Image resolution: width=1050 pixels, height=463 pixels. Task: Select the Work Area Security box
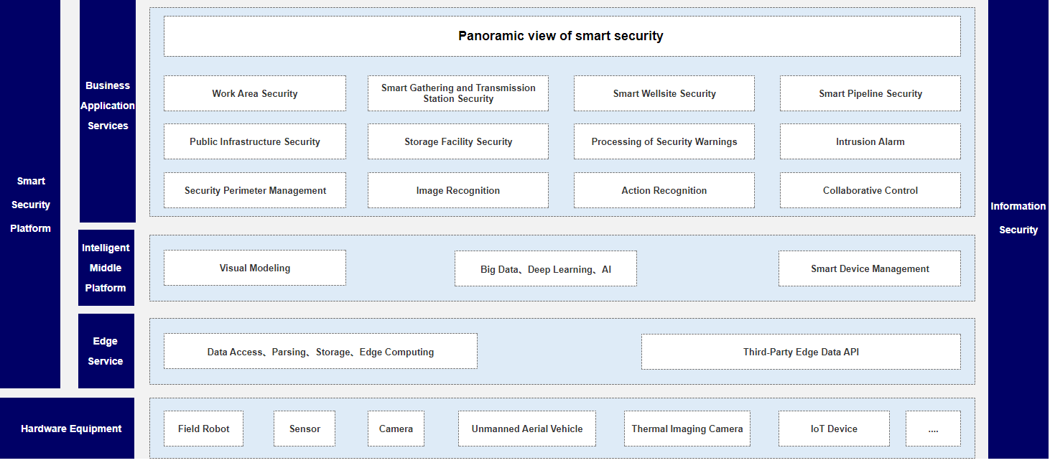254,93
